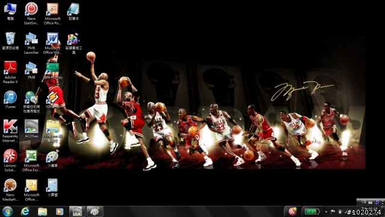
Task: Open the Paint (小畫家) desktop shortcut
Action: point(52,158)
